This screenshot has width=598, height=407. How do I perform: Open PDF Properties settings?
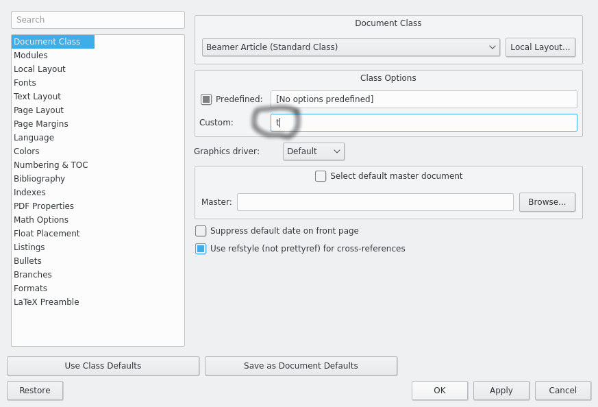coord(44,206)
